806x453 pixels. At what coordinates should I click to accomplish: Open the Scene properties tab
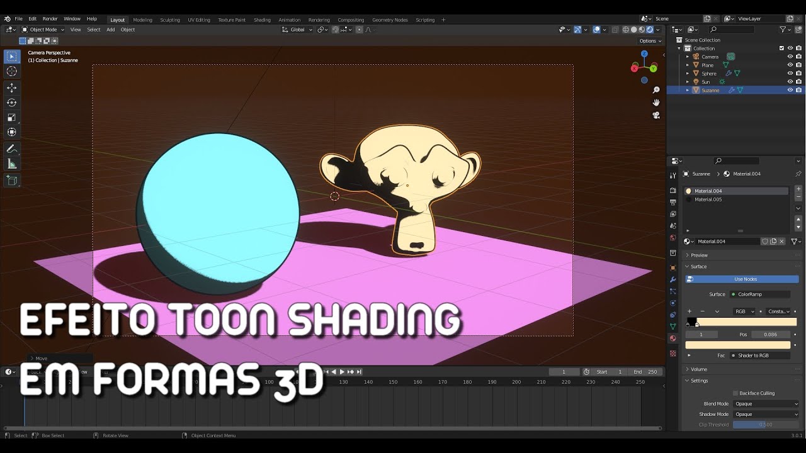point(673,226)
